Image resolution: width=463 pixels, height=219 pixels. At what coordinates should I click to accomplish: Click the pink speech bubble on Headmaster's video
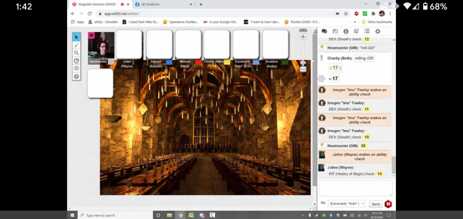[x=91, y=35]
